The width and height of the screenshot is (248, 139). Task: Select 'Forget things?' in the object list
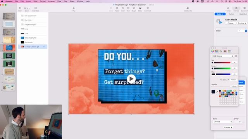(33, 25)
